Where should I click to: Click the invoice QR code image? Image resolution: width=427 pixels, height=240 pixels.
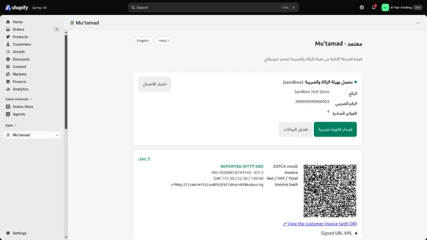[330, 191]
